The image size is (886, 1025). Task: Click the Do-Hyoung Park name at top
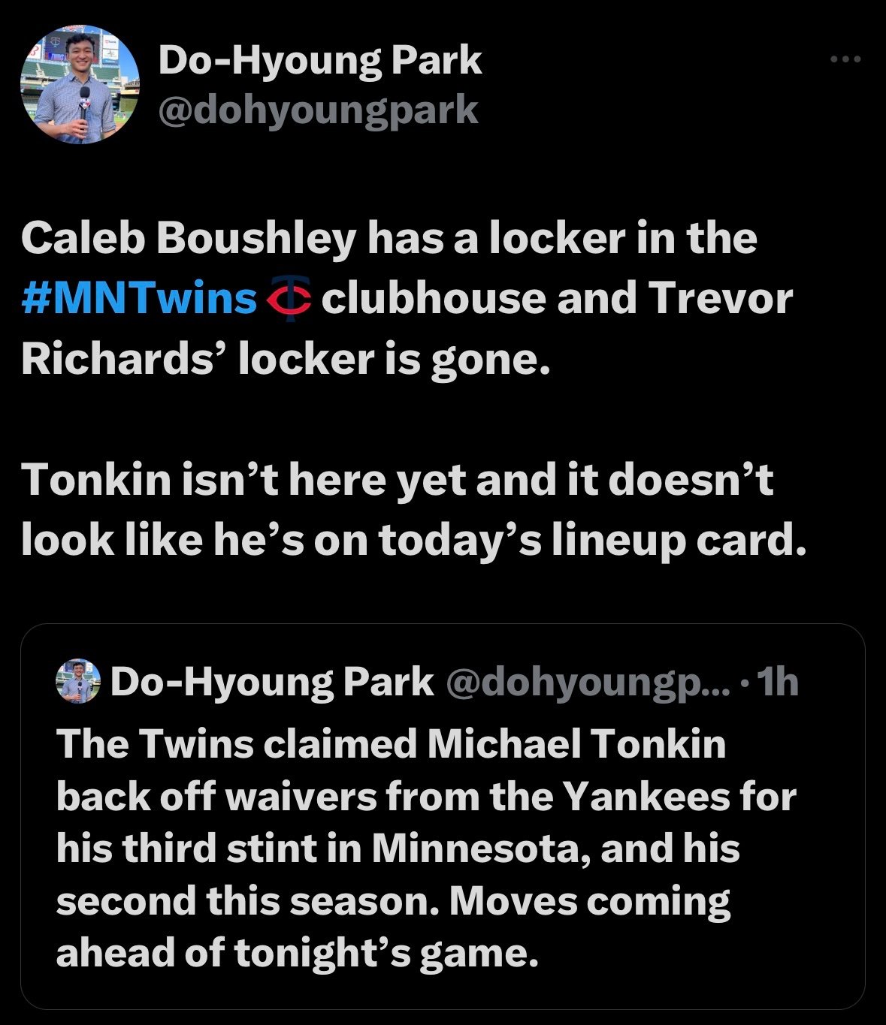tap(319, 61)
